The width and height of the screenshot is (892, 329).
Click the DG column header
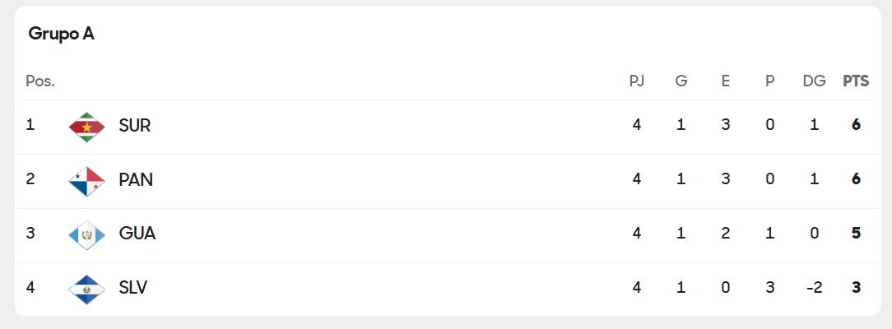pyautogui.click(x=814, y=81)
